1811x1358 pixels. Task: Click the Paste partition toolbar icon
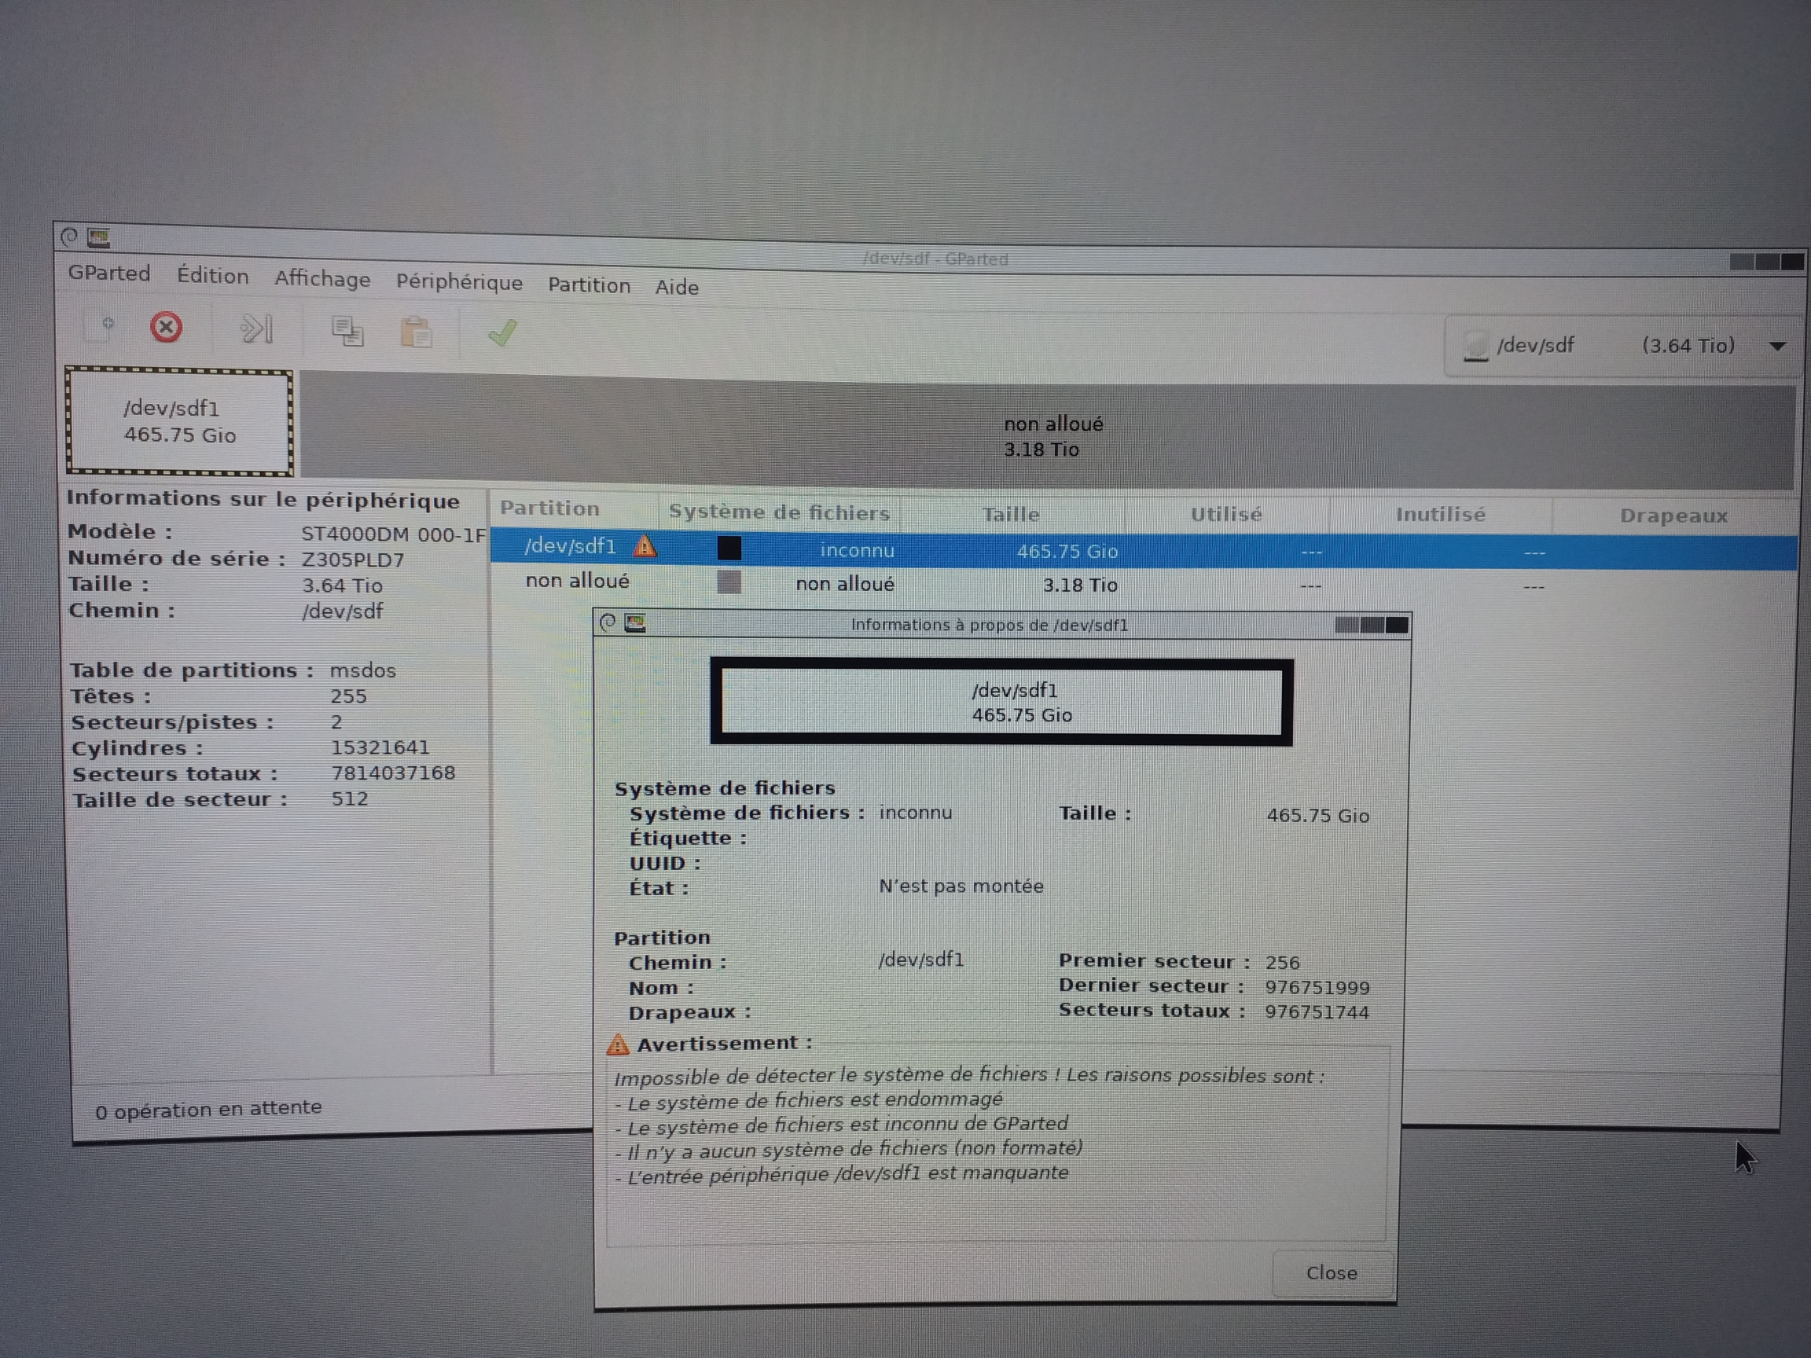pyautogui.click(x=416, y=333)
